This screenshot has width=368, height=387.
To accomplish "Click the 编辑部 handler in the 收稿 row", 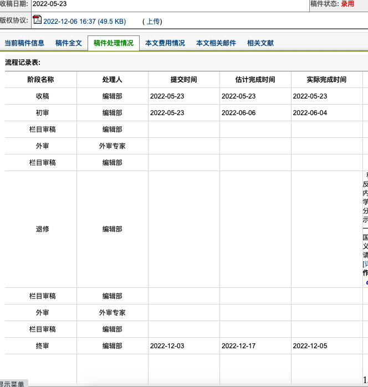I will pyautogui.click(x=112, y=96).
